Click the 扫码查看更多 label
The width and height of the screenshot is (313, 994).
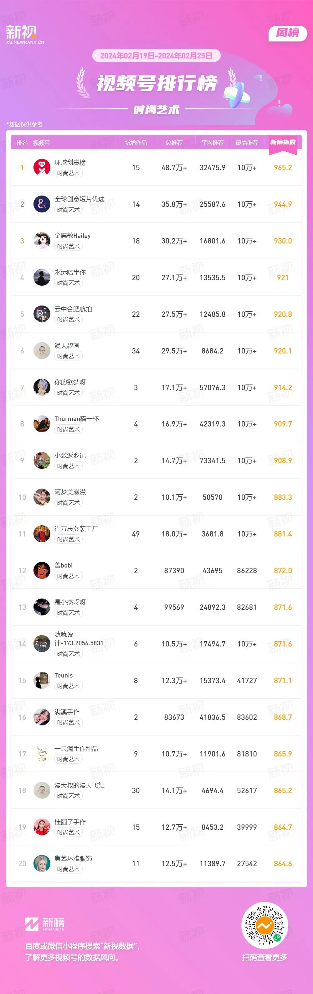[265, 957]
